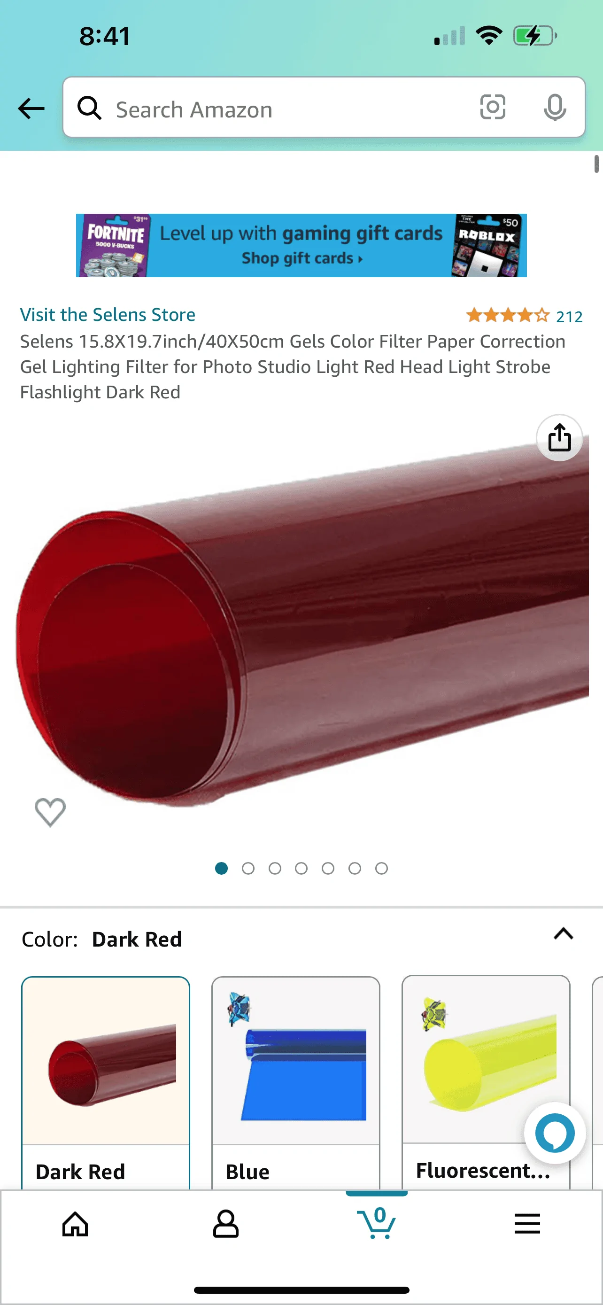Jump to last product image dot
Screen dimensions: 603x1305
pos(381,868)
